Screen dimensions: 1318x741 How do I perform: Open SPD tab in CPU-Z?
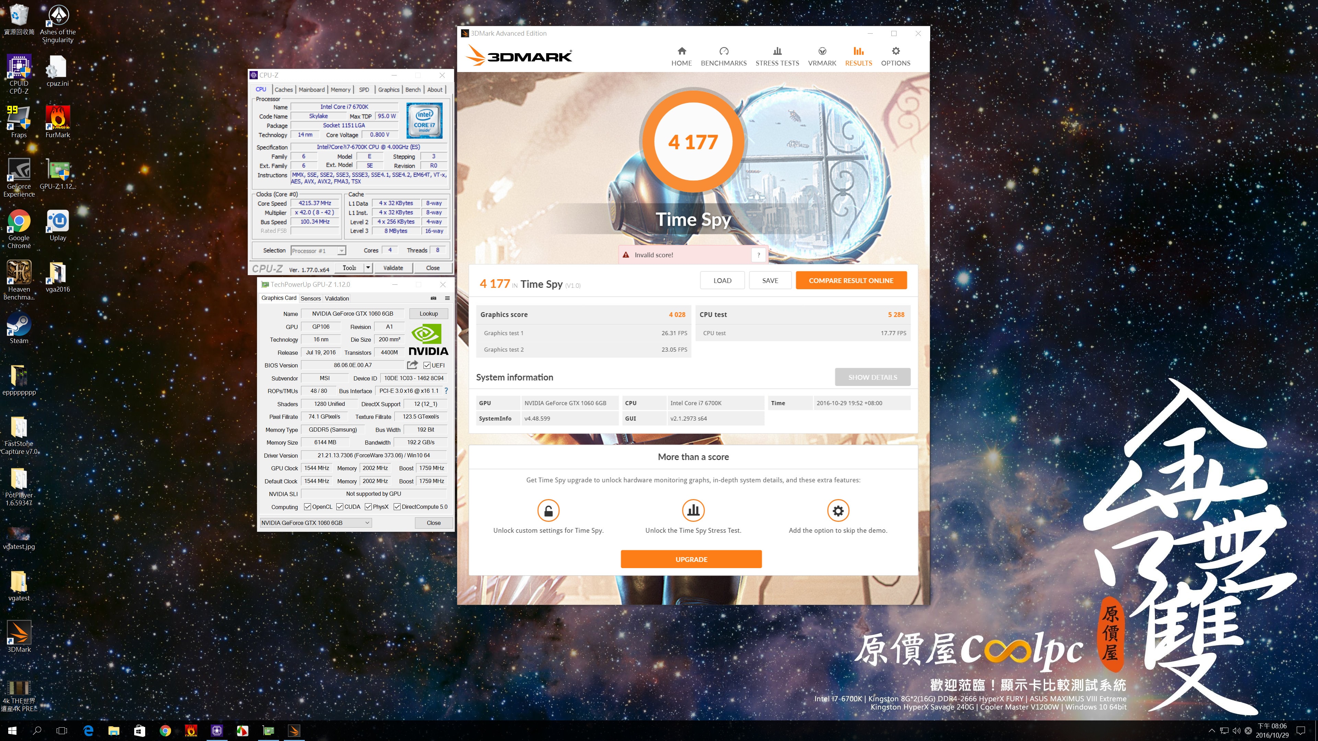click(364, 90)
